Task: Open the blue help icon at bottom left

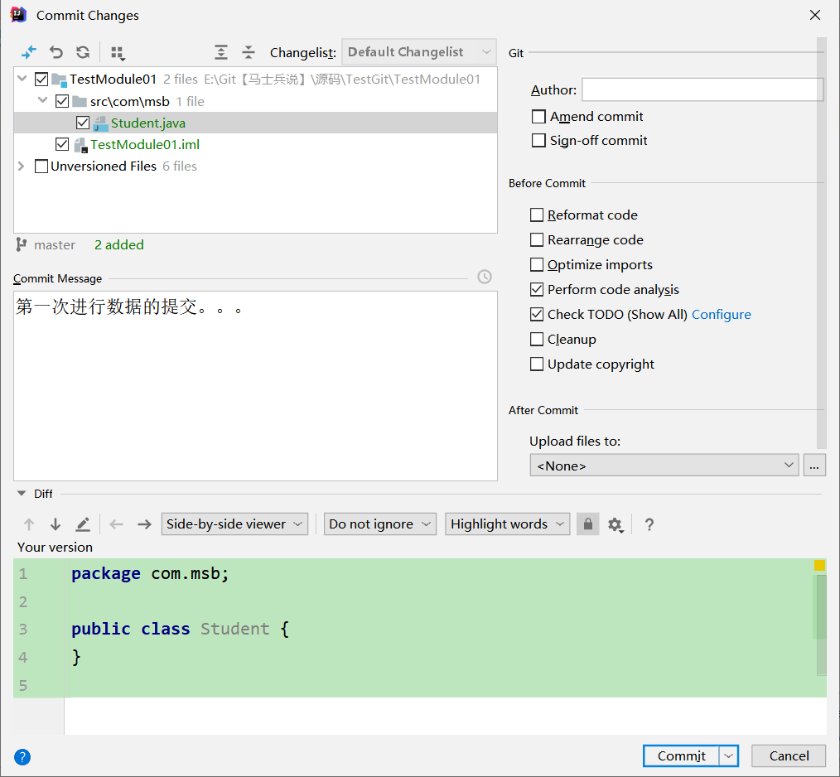Action: pyautogui.click(x=22, y=756)
